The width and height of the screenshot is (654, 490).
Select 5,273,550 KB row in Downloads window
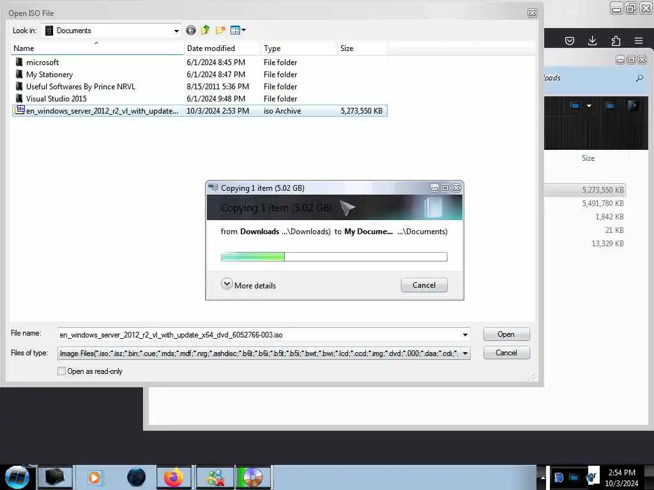click(x=585, y=190)
